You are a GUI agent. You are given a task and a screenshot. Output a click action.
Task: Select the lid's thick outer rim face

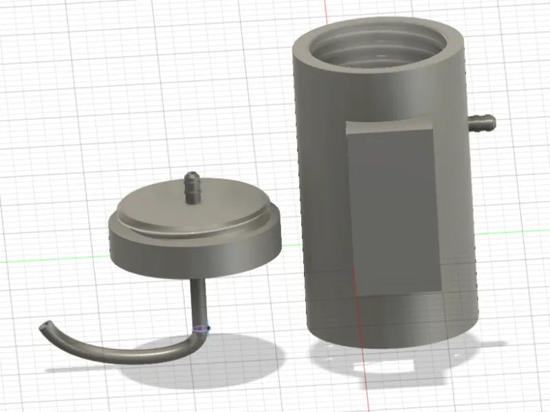point(195,257)
